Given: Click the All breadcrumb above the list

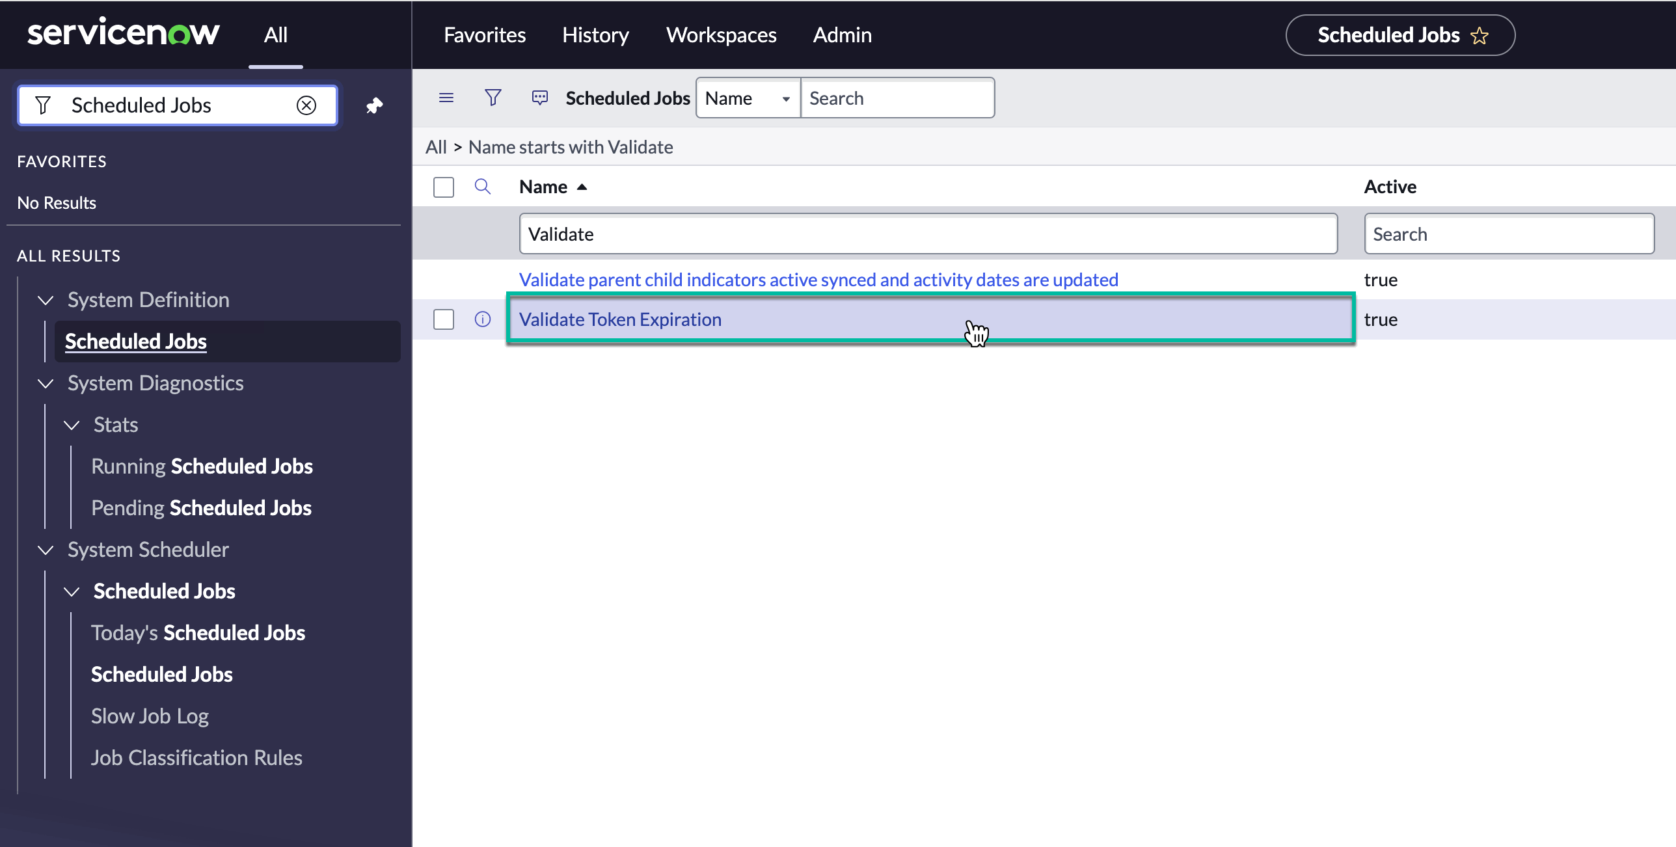Looking at the screenshot, I should point(436,147).
